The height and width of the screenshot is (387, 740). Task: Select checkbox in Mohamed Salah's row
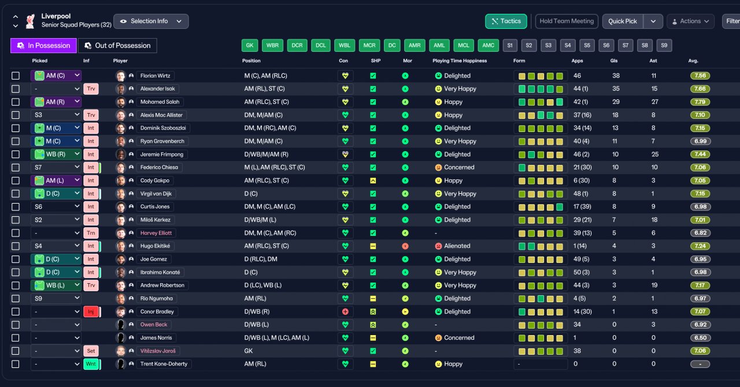[x=16, y=102]
